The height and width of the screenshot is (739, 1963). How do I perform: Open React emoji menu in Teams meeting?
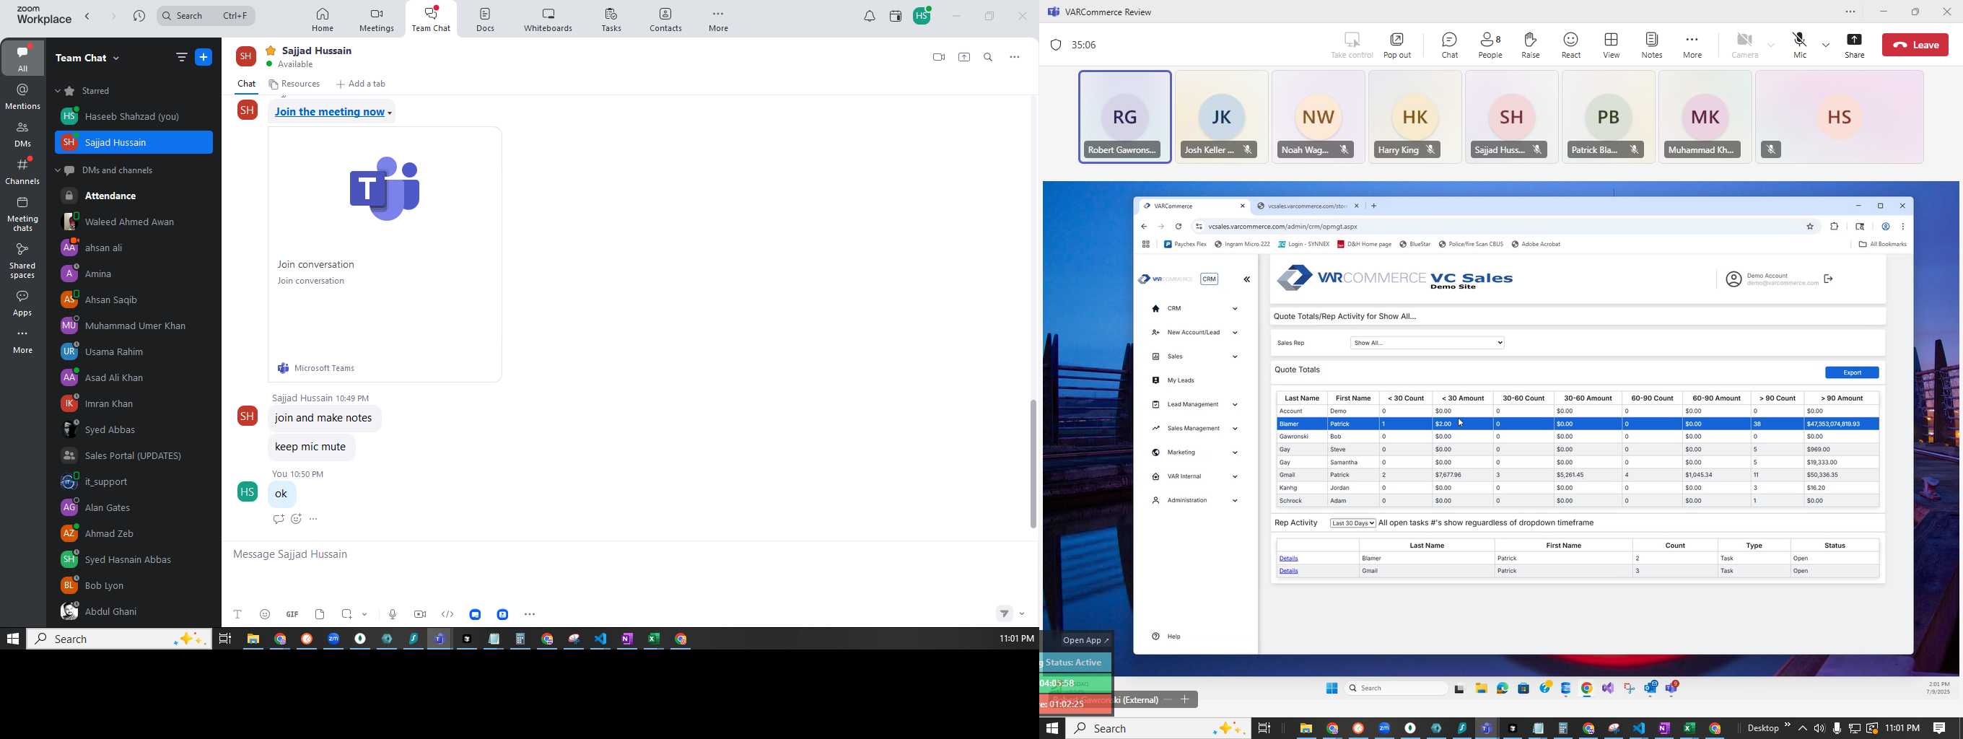point(1571,45)
